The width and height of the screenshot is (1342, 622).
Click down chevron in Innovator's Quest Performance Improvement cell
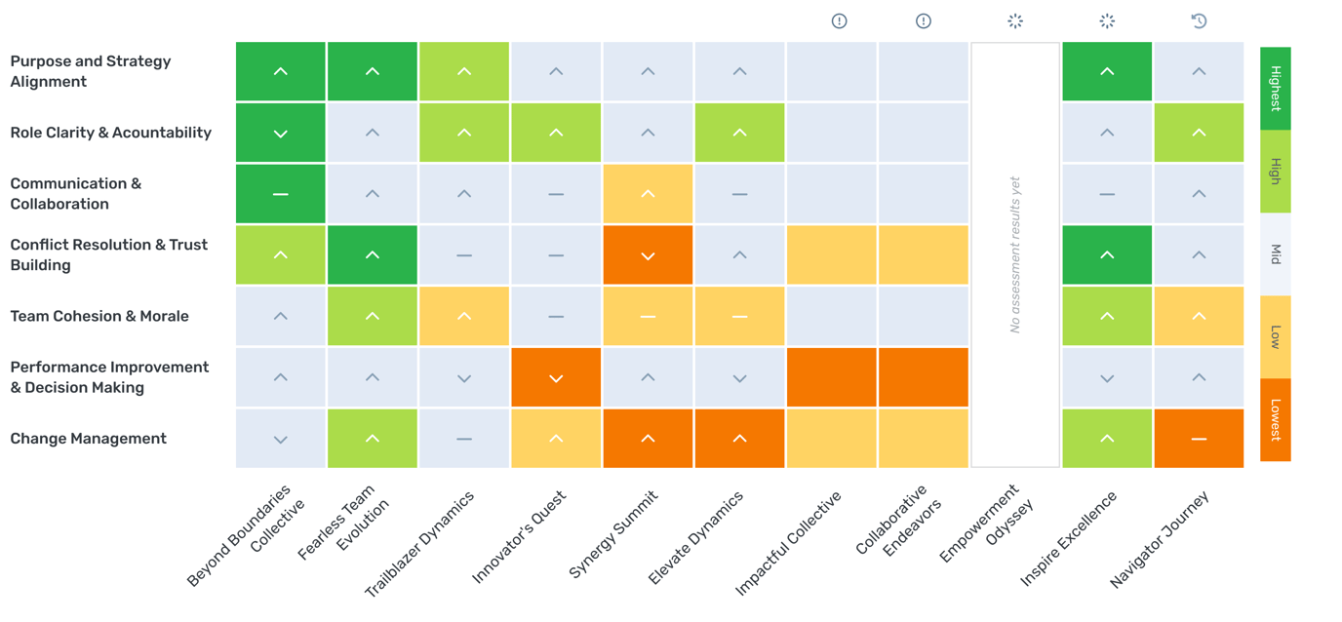tap(556, 378)
